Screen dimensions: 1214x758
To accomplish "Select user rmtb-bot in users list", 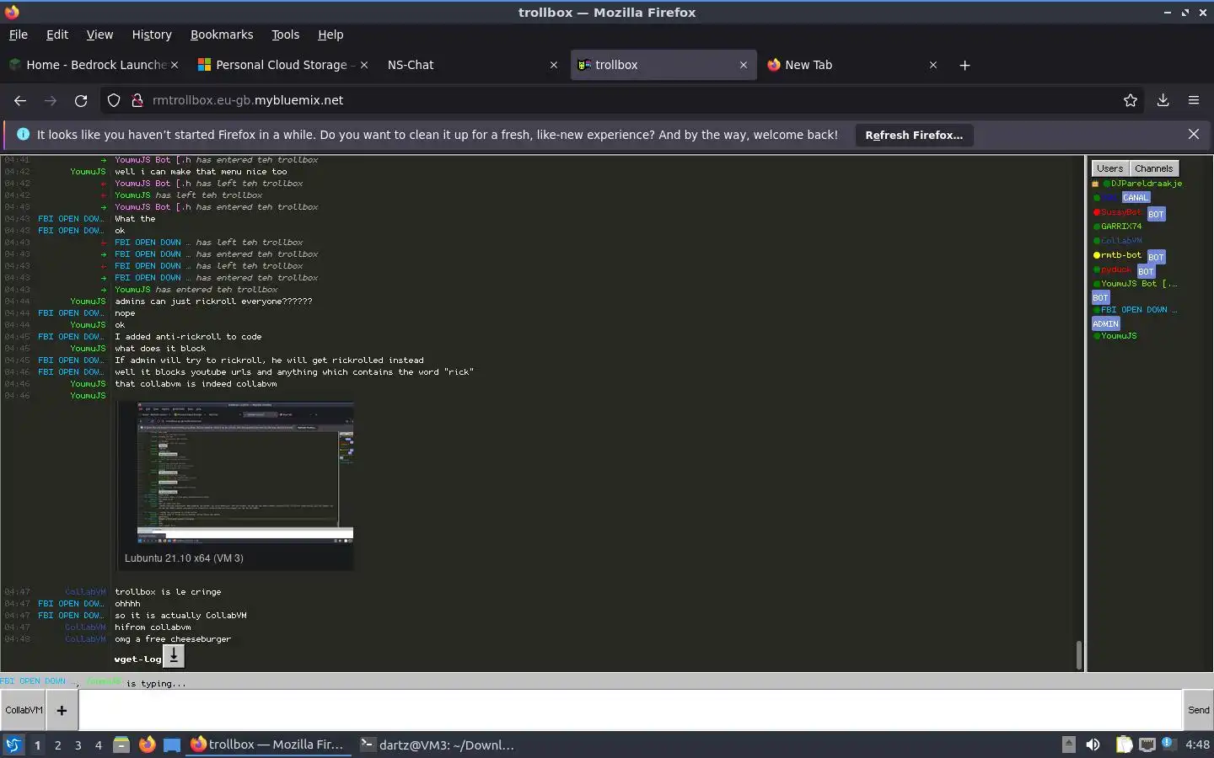I will tap(1121, 254).
